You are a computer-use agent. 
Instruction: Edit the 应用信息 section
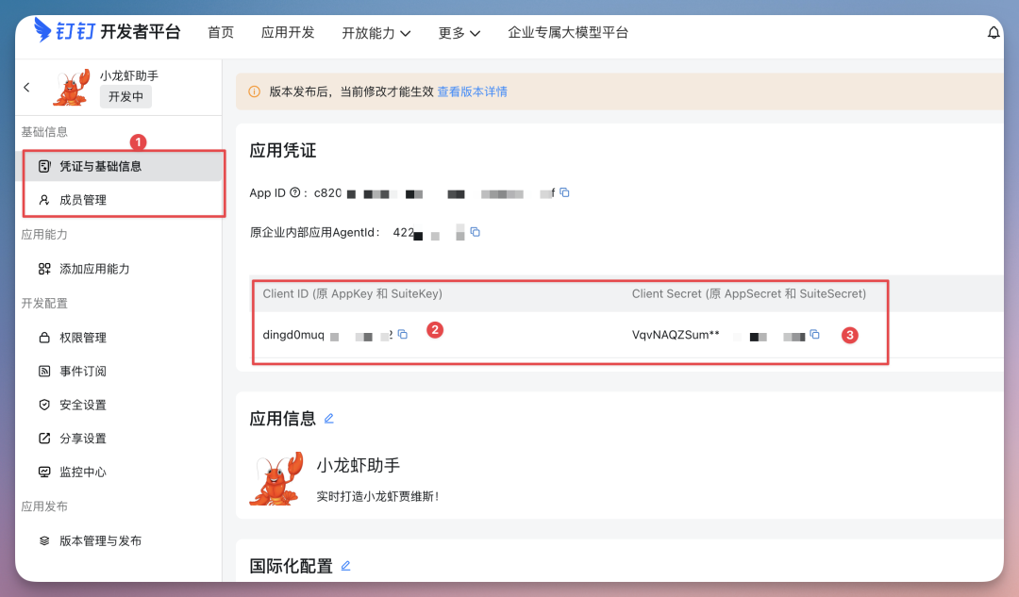pyautogui.click(x=328, y=418)
